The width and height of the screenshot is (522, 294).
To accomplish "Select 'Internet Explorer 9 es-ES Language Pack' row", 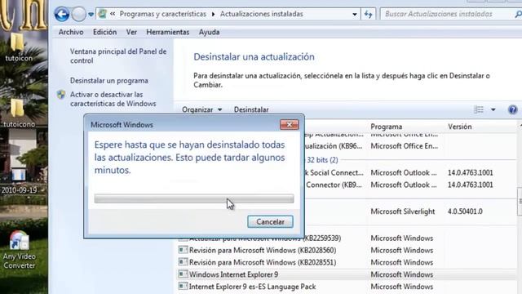I will tap(346, 287).
